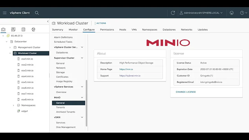Switch to Hosts and Clusters inventory icon

[3, 29]
